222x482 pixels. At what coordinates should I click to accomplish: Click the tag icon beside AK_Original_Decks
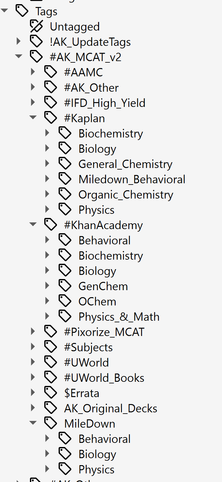point(51,408)
